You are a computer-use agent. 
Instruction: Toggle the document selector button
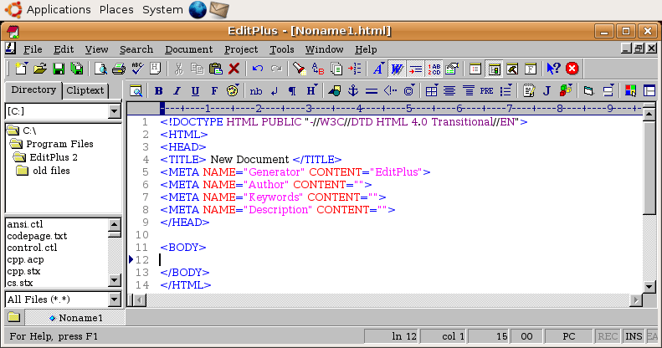[x=475, y=69]
